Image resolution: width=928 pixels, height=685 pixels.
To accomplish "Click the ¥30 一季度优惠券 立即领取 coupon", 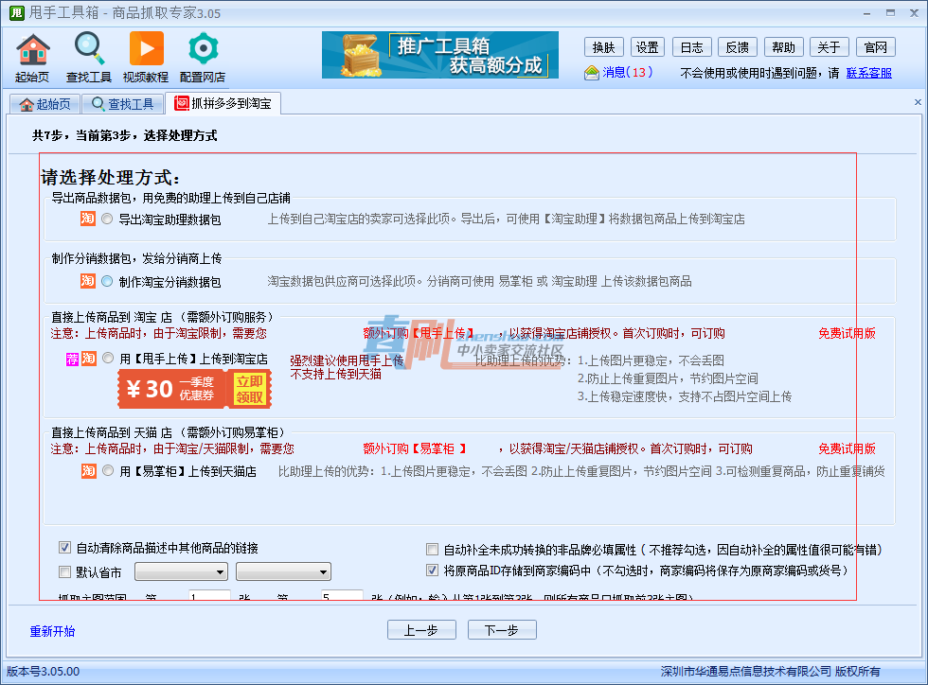I will pos(195,389).
